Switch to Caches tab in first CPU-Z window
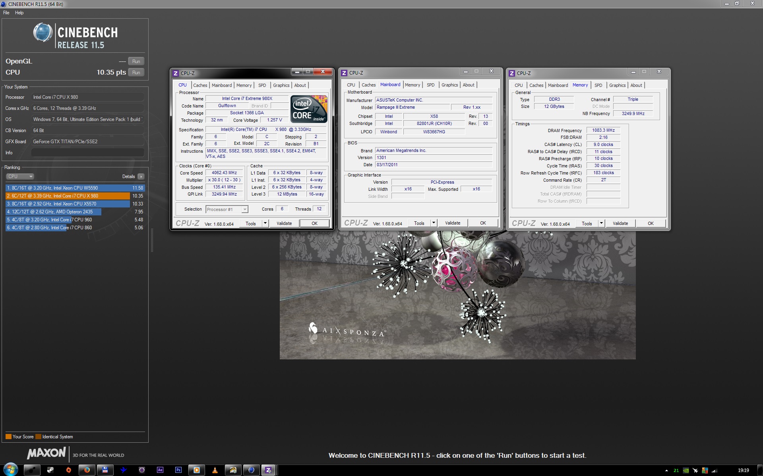This screenshot has width=763, height=476. coord(200,85)
